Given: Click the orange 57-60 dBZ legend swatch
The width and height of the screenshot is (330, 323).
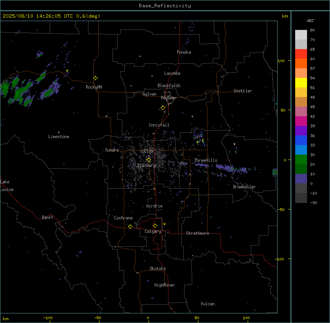Looking at the screenshot, I should pos(301,63).
